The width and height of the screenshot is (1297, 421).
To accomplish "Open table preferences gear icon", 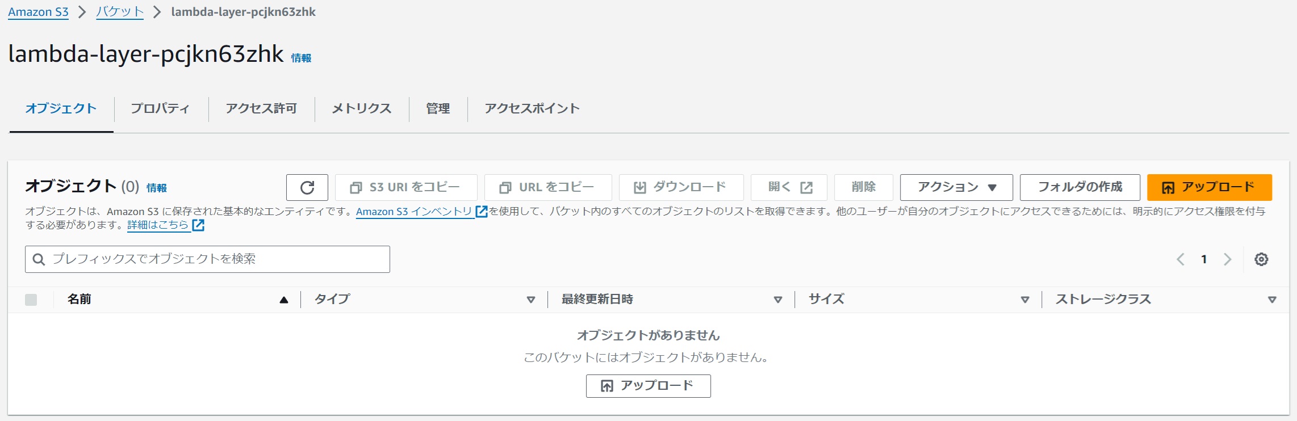I will point(1261,259).
